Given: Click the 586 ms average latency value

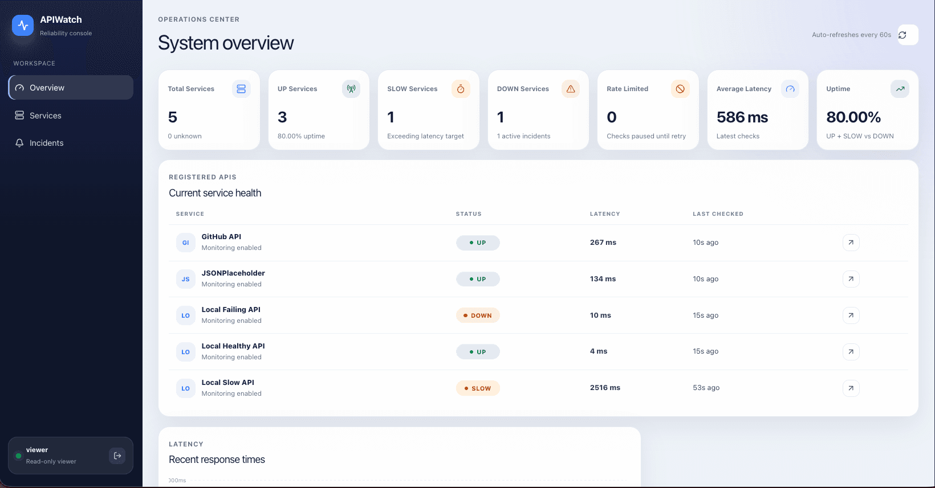Looking at the screenshot, I should (742, 117).
